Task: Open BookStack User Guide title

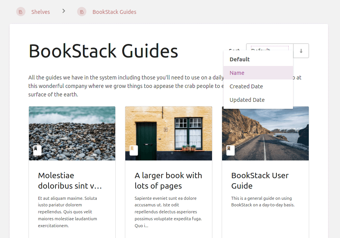Action: point(260,181)
